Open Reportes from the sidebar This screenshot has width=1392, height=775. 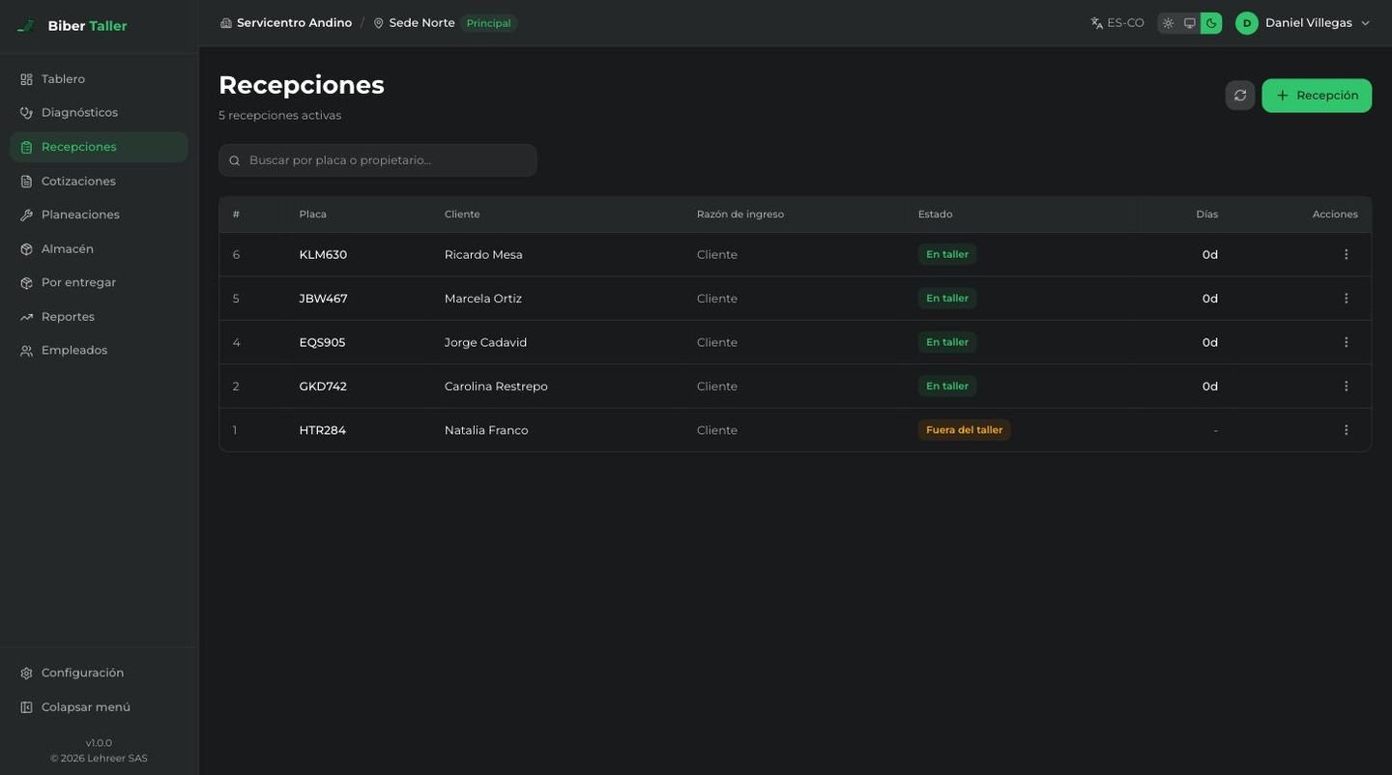click(x=99, y=316)
